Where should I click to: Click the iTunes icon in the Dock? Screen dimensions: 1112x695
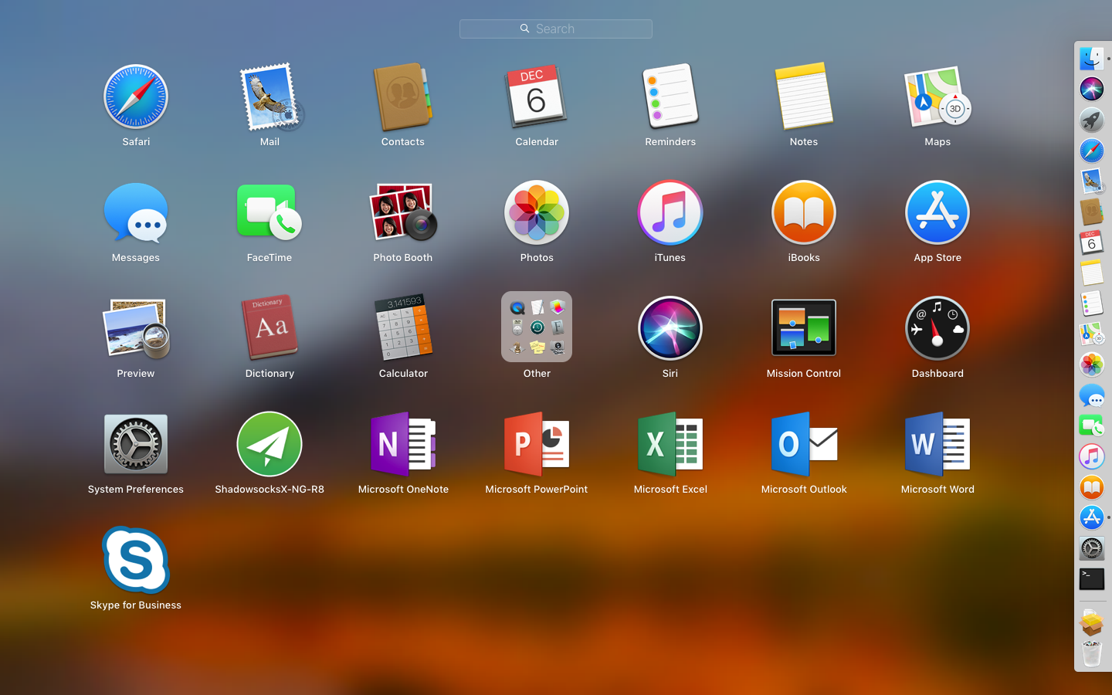point(1092,456)
